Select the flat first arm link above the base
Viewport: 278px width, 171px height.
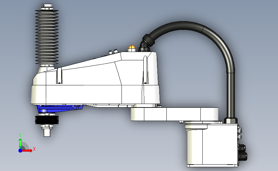175,114
